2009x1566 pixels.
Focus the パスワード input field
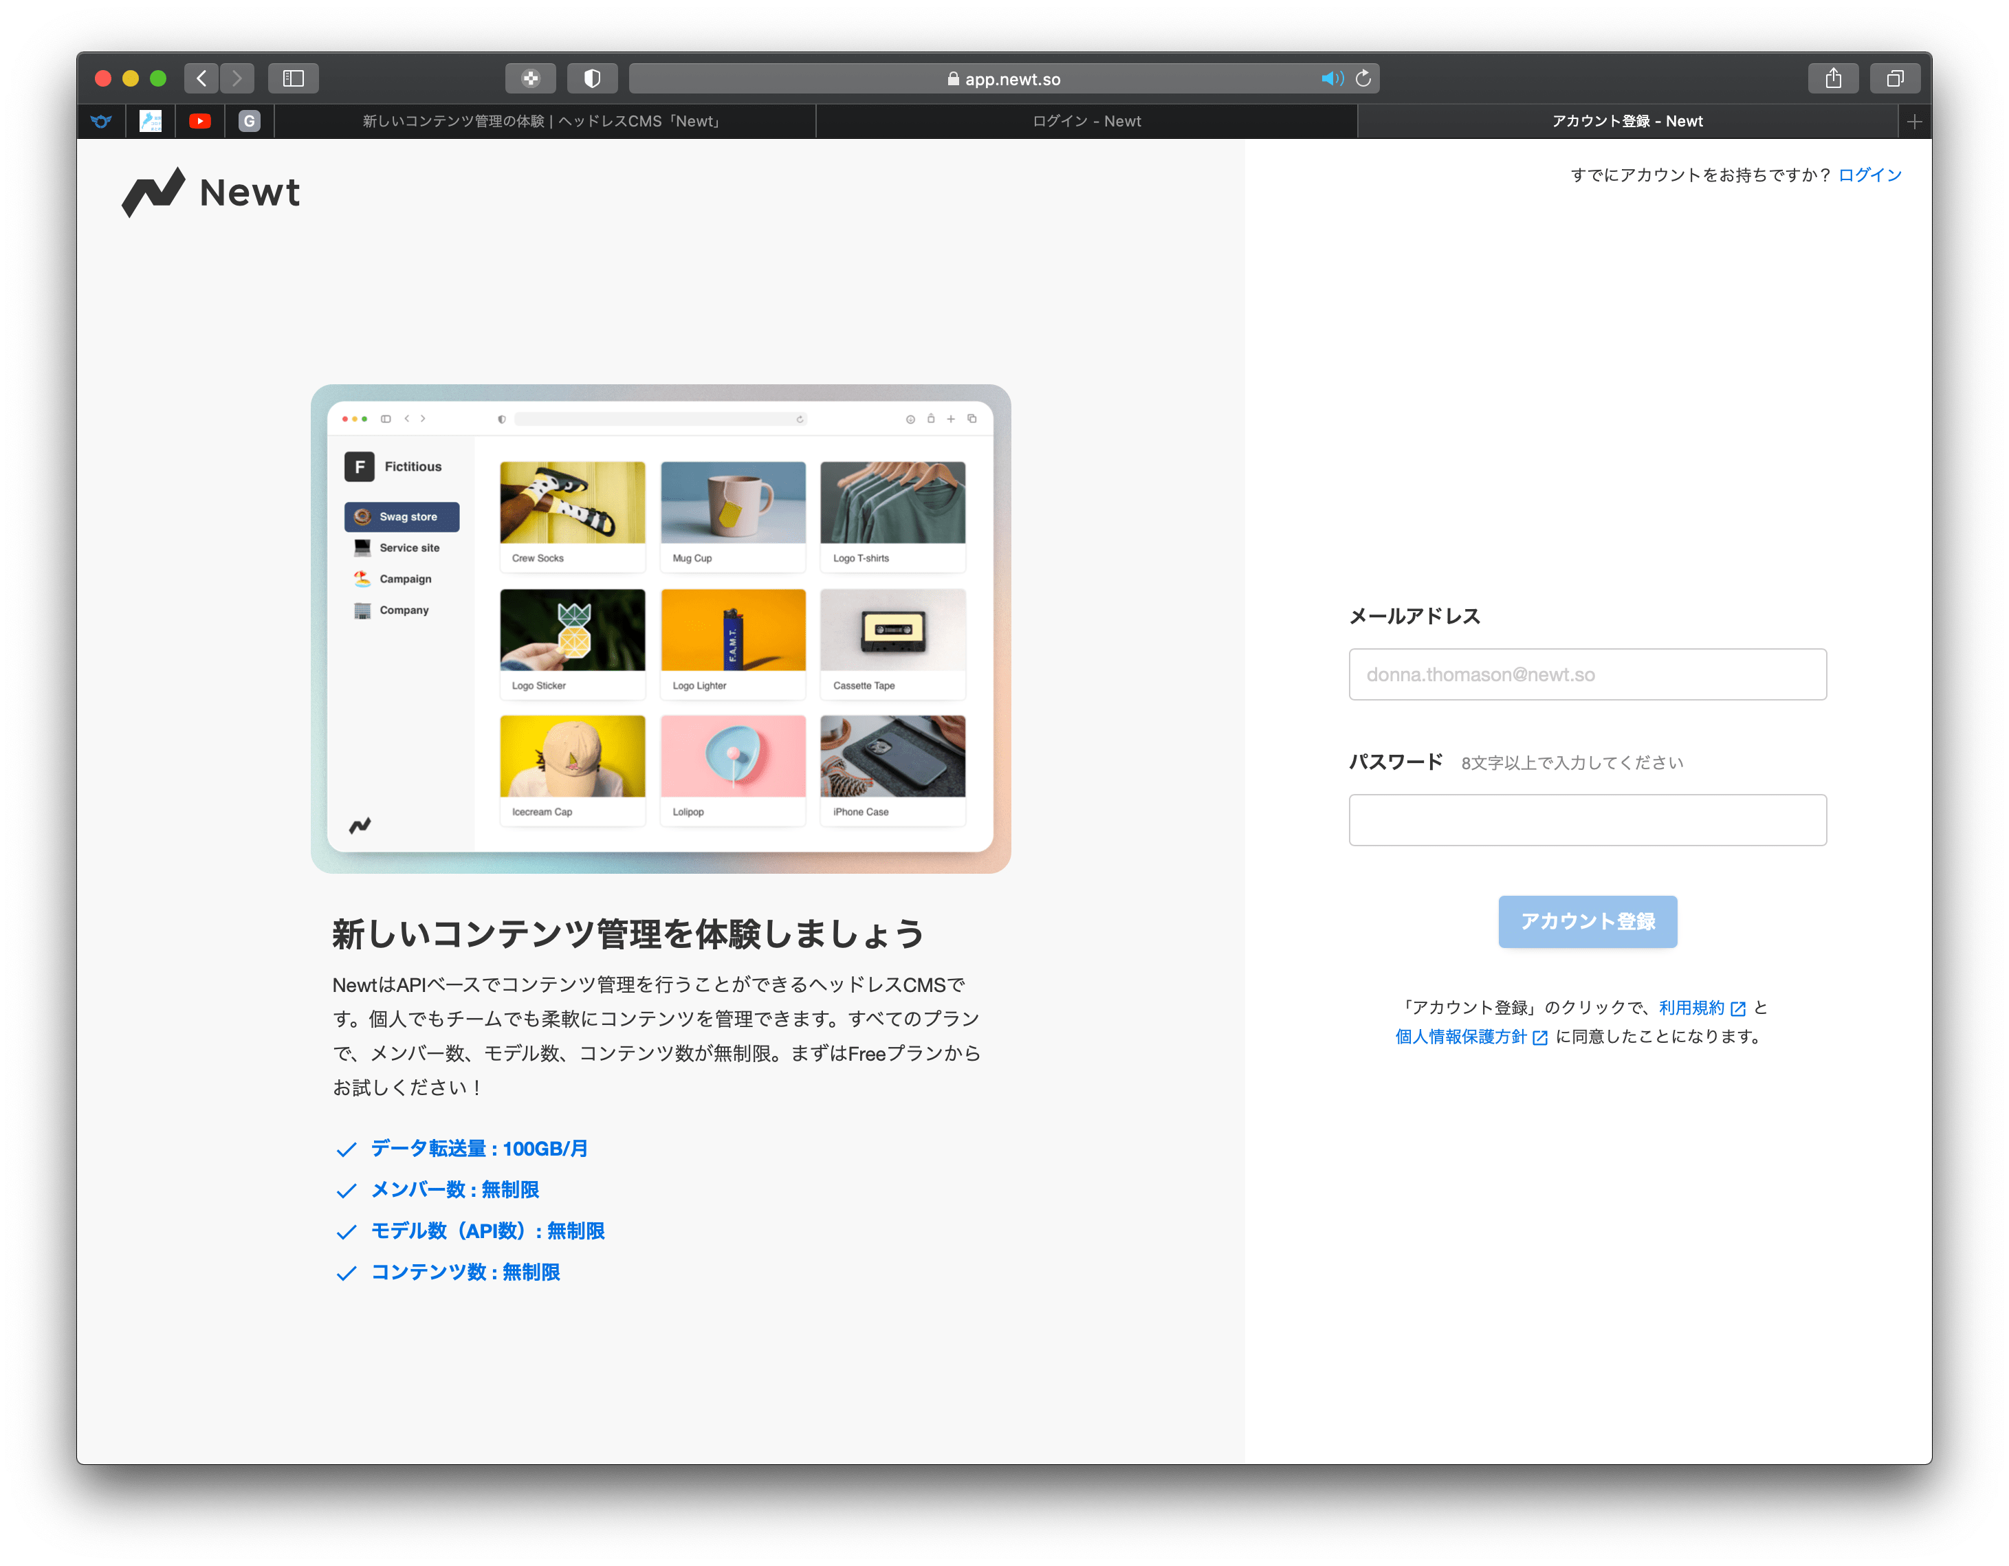1587,819
